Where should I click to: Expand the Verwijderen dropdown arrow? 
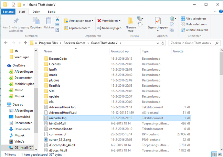(120, 21)
